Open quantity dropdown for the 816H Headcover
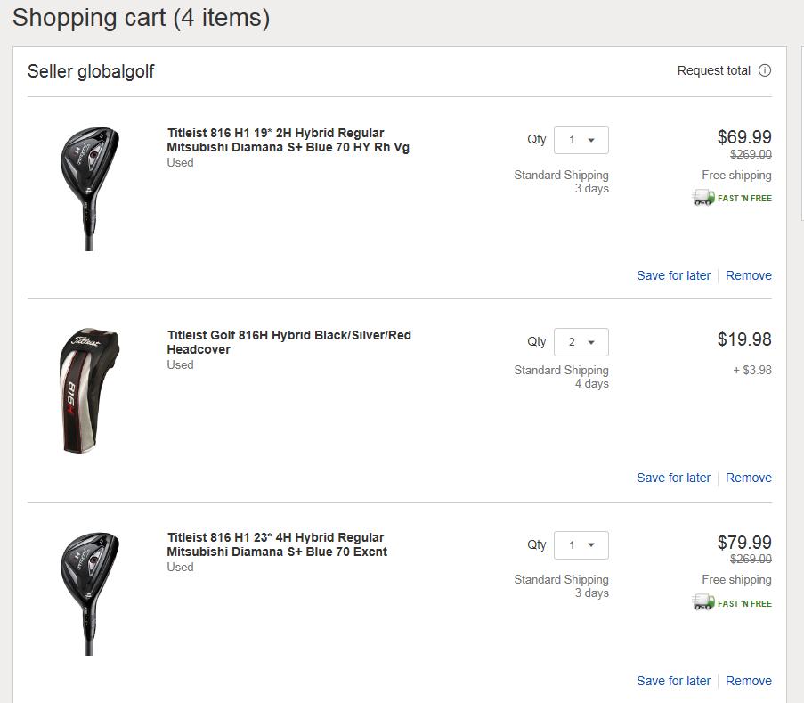 pyautogui.click(x=581, y=342)
